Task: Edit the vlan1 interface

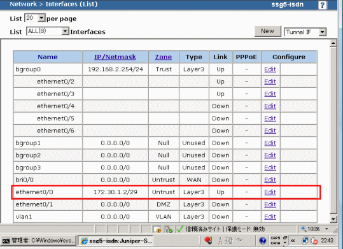Action: click(x=270, y=217)
